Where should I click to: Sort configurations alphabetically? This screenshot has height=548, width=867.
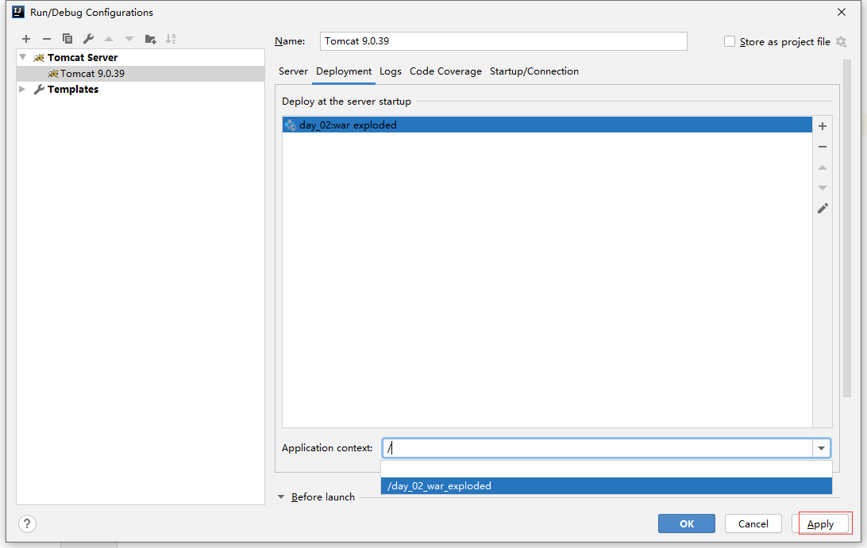171,39
